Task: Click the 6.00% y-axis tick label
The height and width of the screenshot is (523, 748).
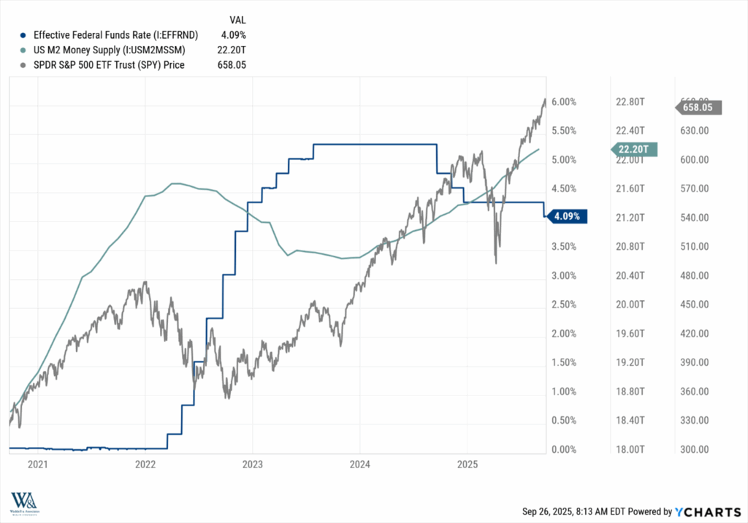Action: click(x=565, y=102)
